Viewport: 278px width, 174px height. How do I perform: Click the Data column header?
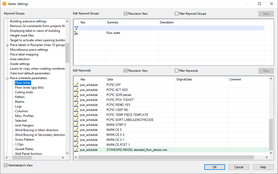click(x=140, y=79)
